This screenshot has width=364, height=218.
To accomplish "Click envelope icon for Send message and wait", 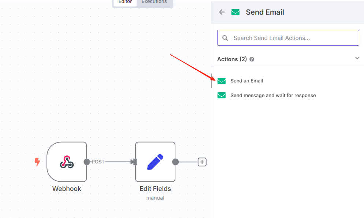I will (x=222, y=95).
